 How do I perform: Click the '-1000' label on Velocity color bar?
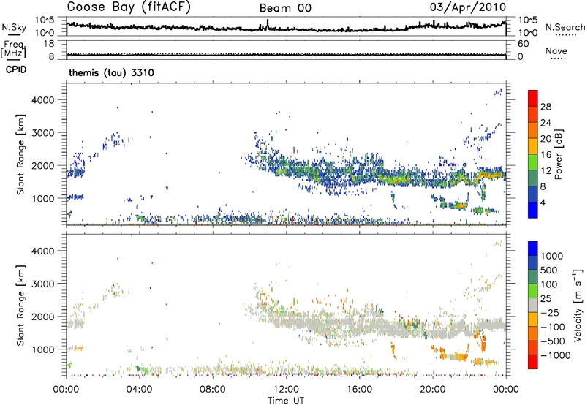[555, 355]
